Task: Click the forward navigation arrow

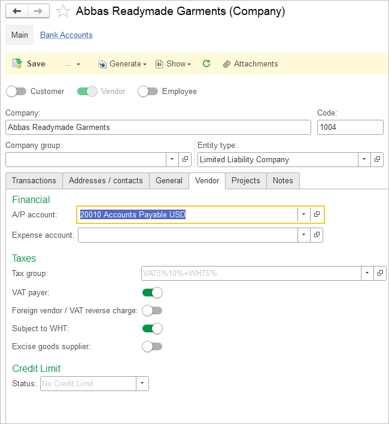Action: click(x=38, y=11)
